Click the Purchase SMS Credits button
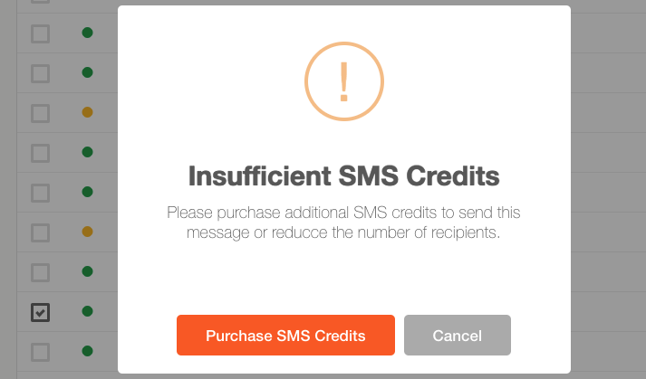Image resolution: width=646 pixels, height=379 pixels. point(285,335)
